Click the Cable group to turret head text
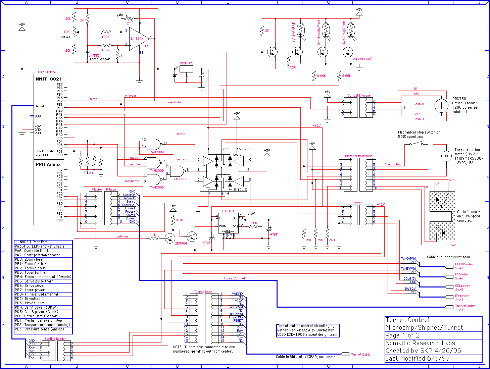 pyautogui.click(x=448, y=257)
